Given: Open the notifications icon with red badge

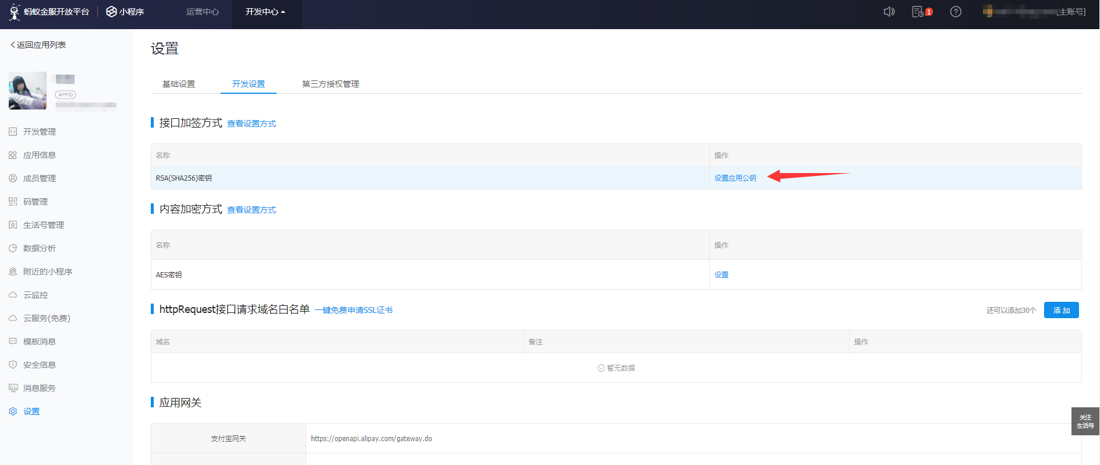Looking at the screenshot, I should [x=918, y=12].
